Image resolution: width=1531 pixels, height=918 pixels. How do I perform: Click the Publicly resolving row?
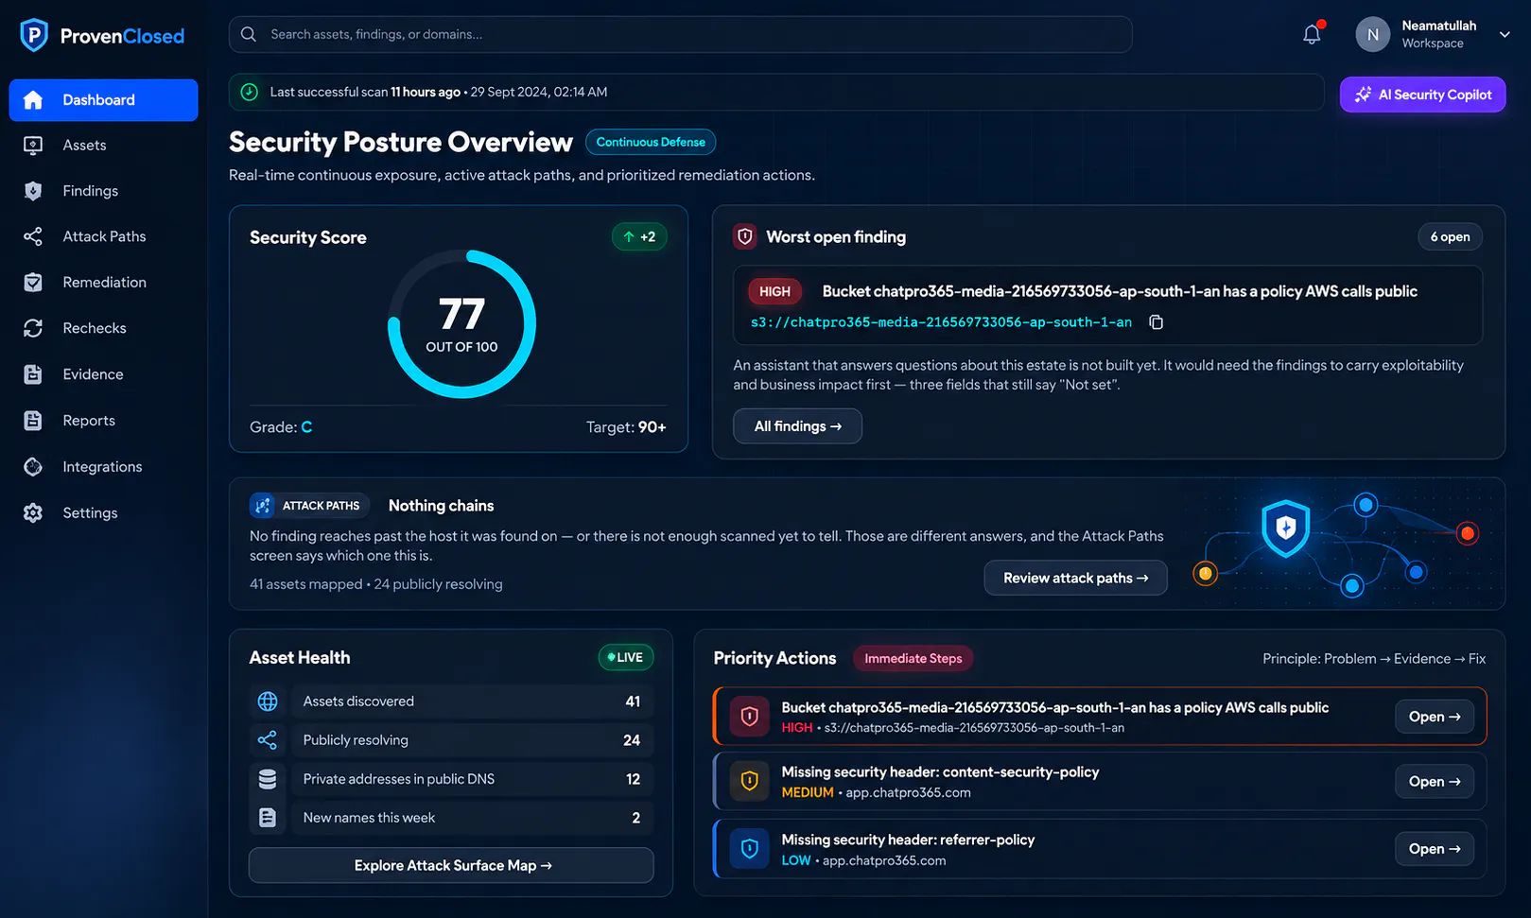451,740
